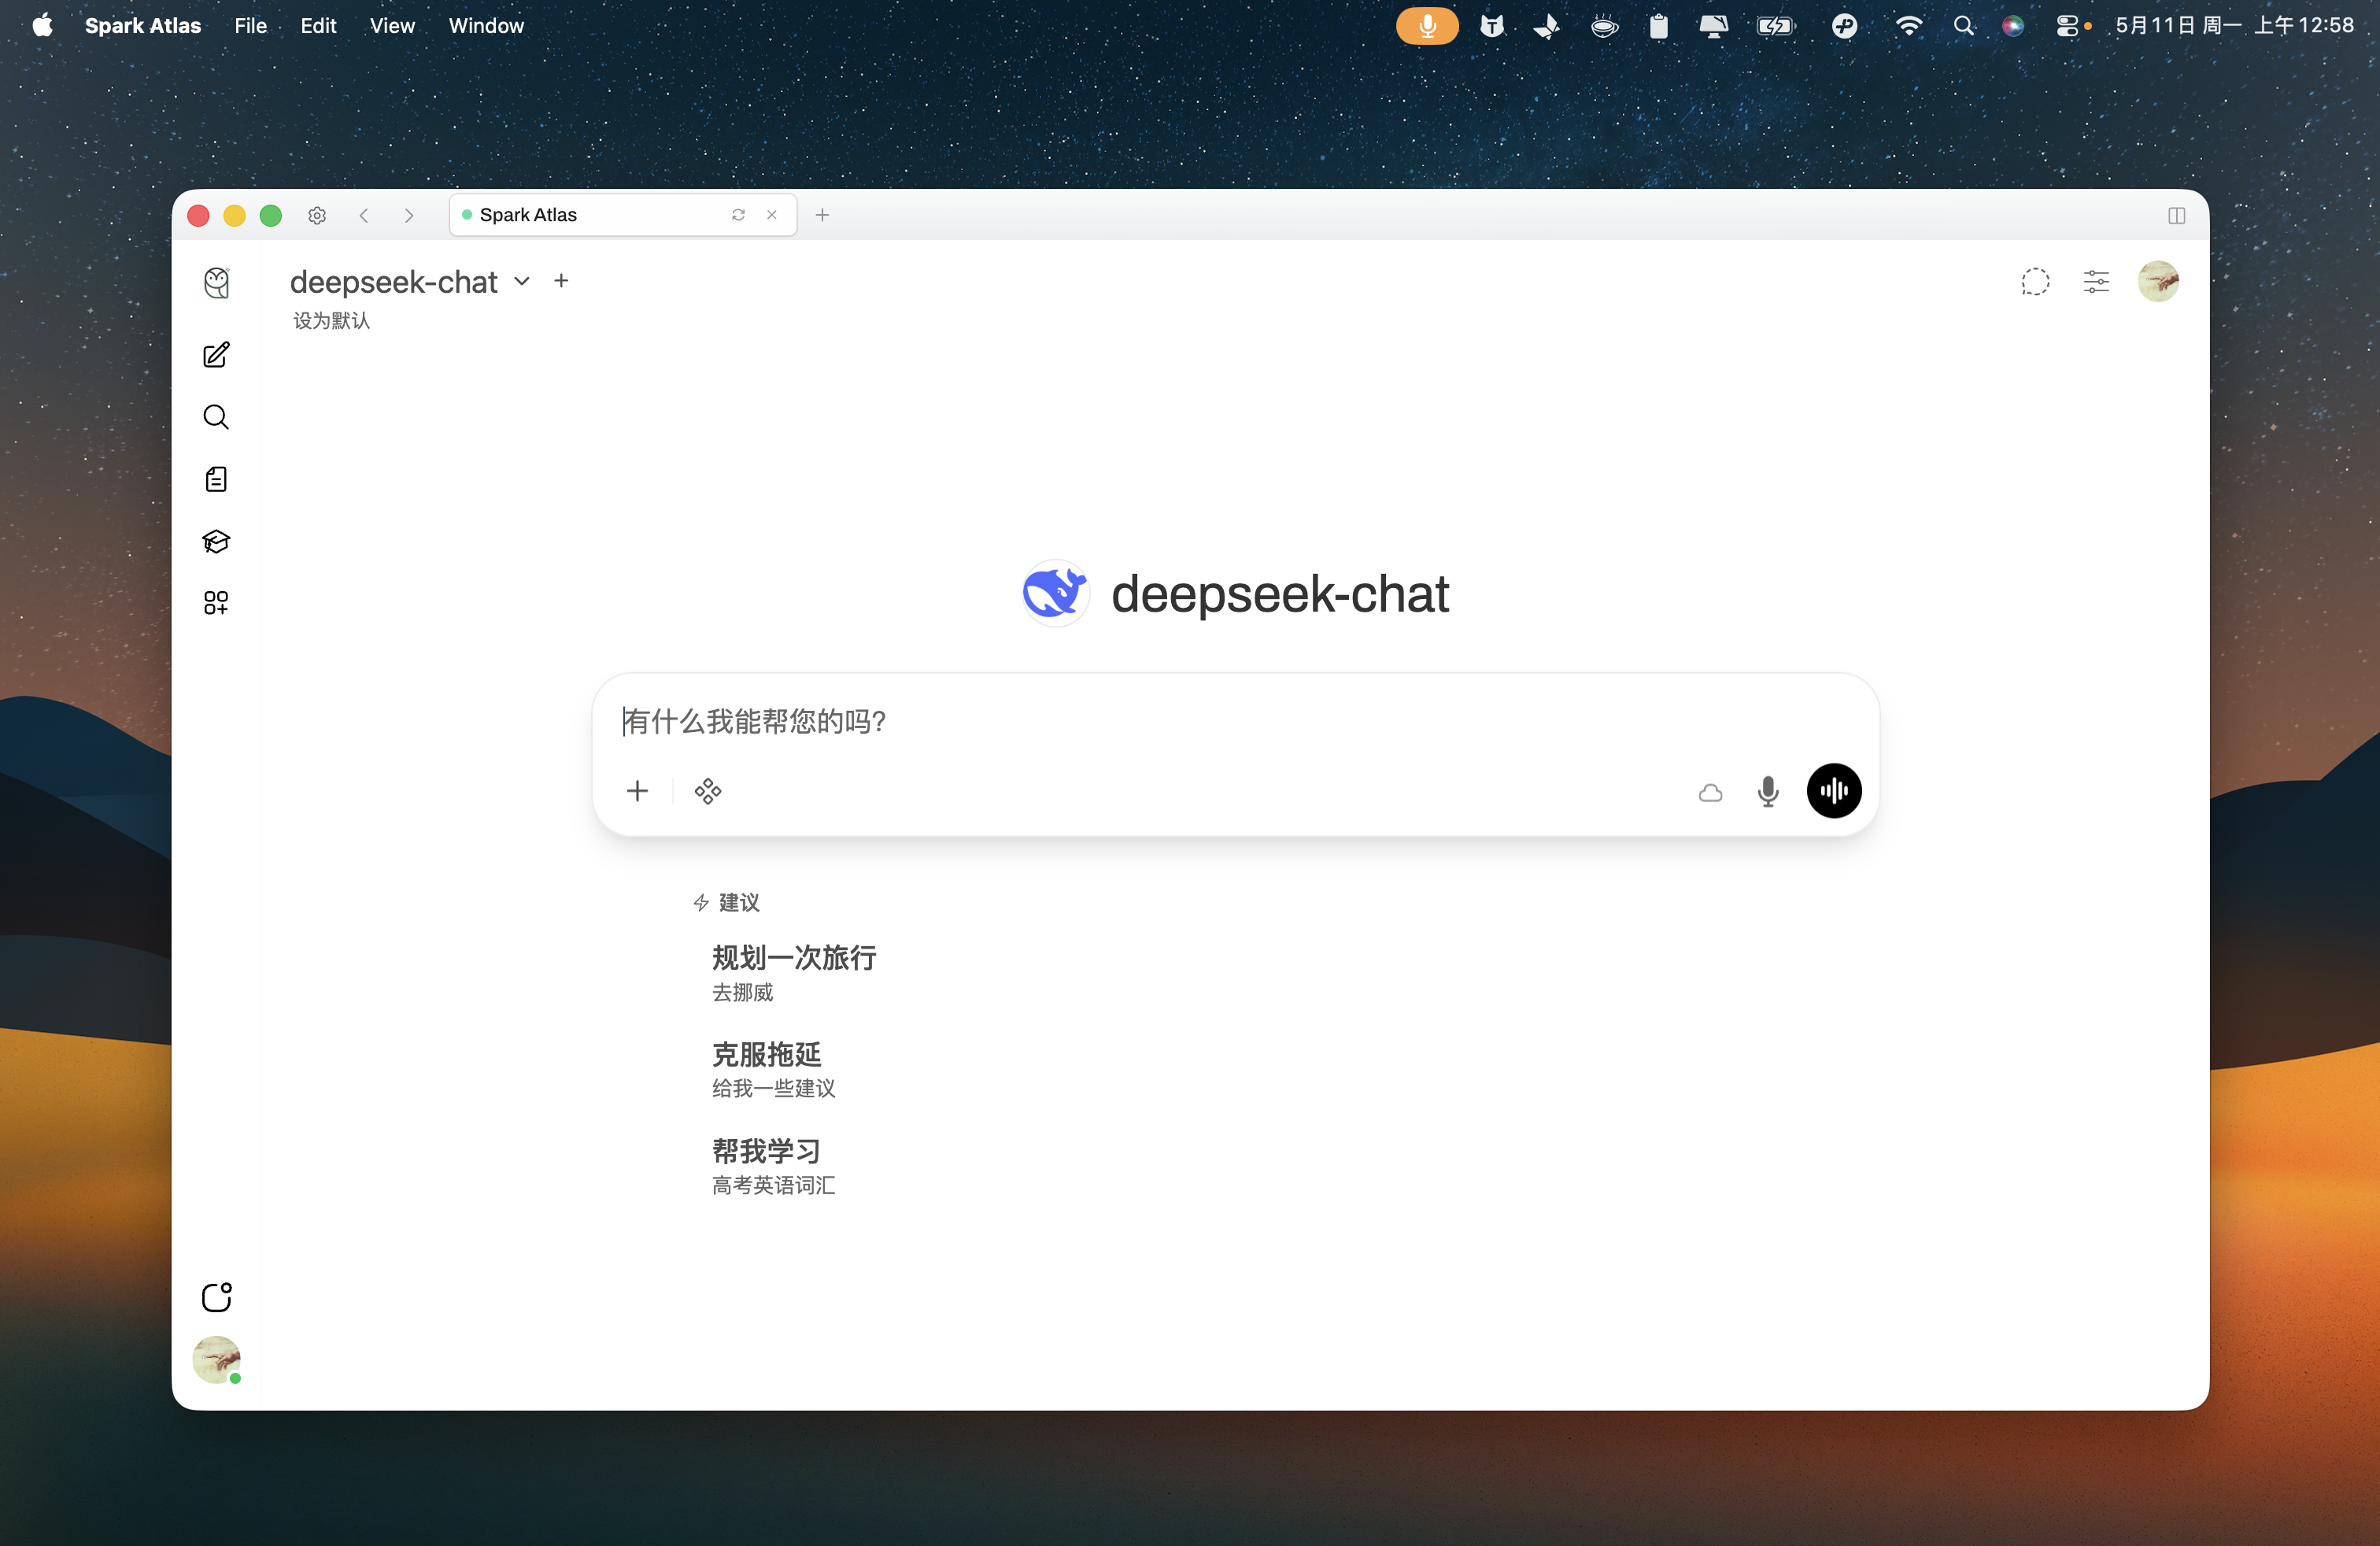This screenshot has width=2380, height=1546.
Task: Add another model with the plus beside deepseek-chat
Action: pyautogui.click(x=561, y=281)
